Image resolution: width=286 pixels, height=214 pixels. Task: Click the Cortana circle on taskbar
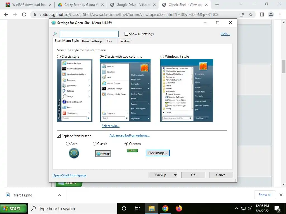124,208
